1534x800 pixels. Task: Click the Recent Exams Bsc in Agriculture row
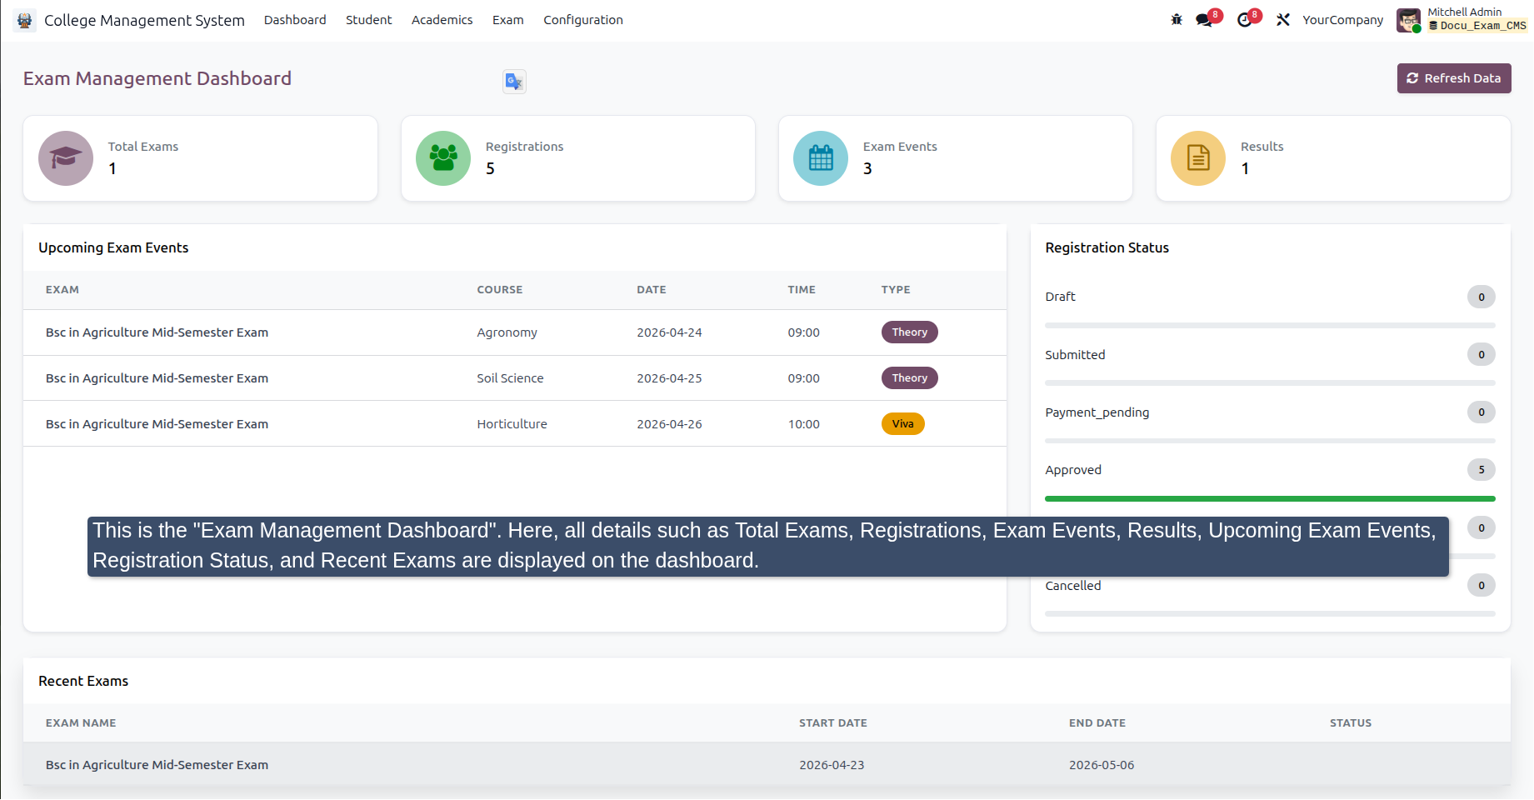tap(767, 764)
